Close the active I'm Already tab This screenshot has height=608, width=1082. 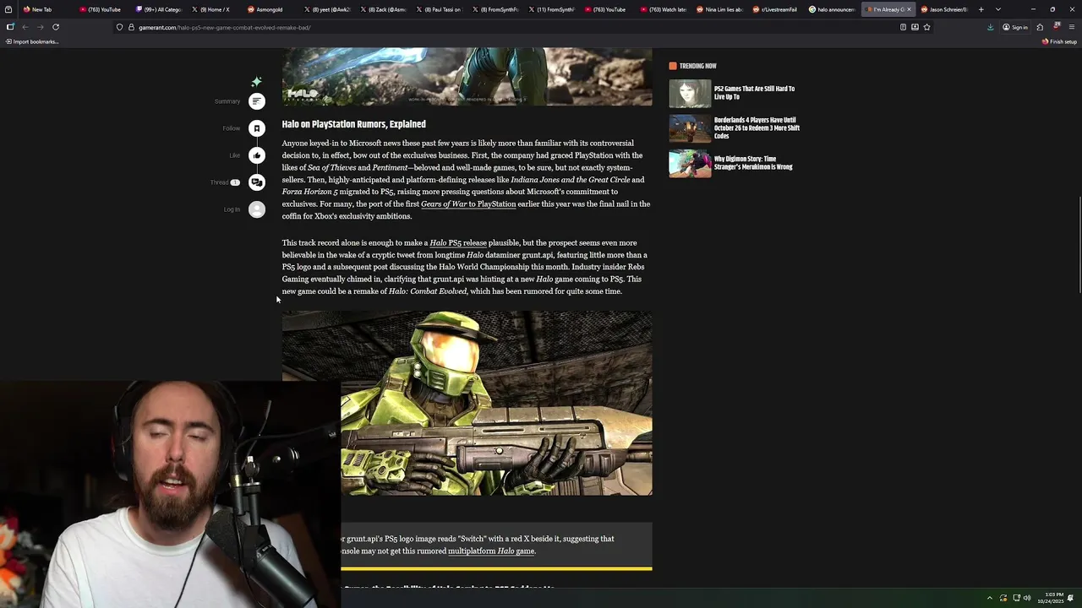tap(909, 9)
